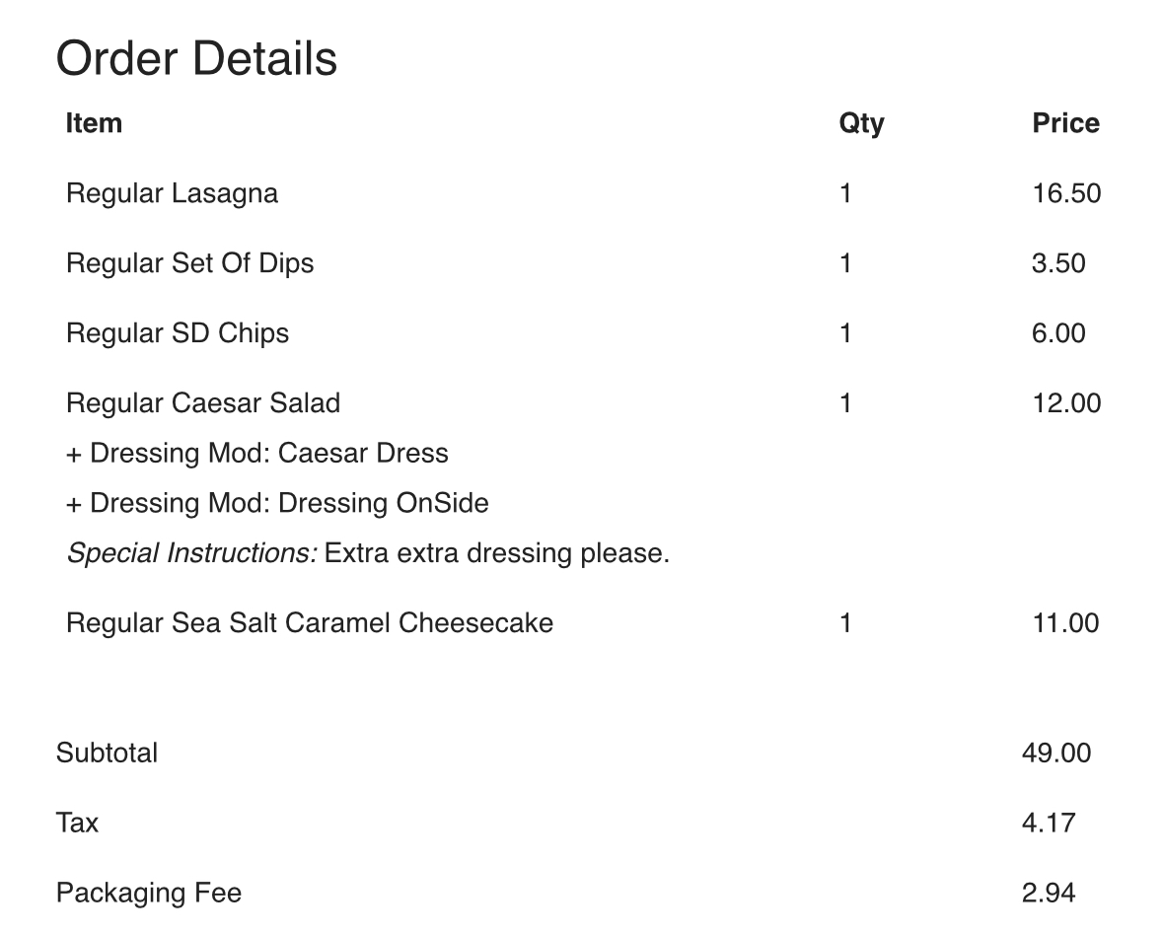
Task: Click the Item column header
Action: [x=94, y=123]
